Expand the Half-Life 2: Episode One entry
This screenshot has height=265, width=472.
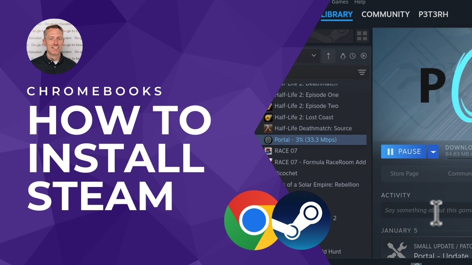click(306, 95)
